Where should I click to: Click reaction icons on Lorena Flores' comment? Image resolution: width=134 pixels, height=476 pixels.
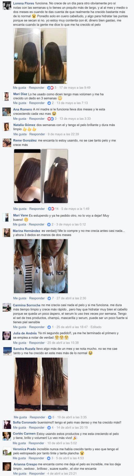pos(50,88)
